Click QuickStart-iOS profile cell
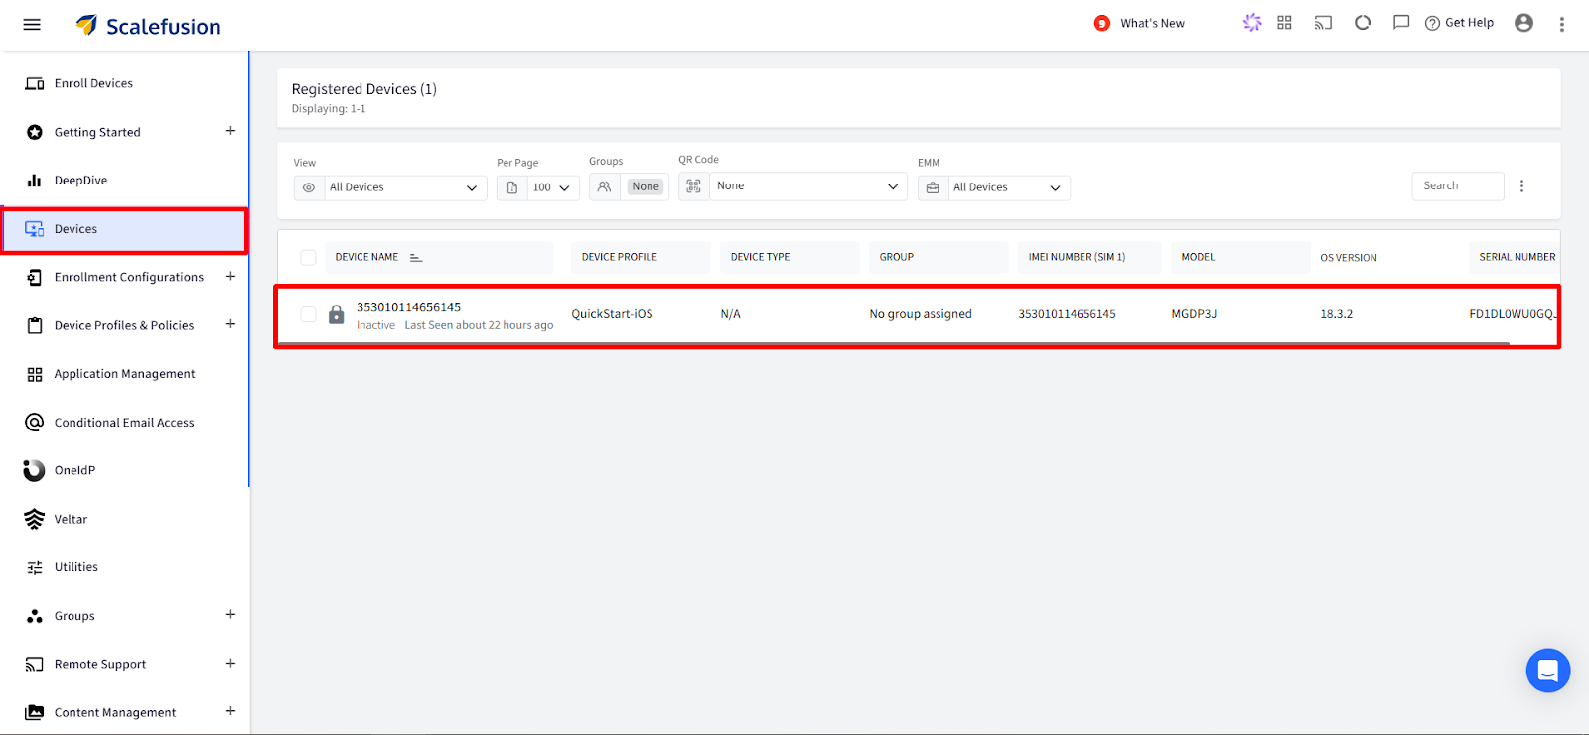This screenshot has height=735, width=1589. pos(612,314)
